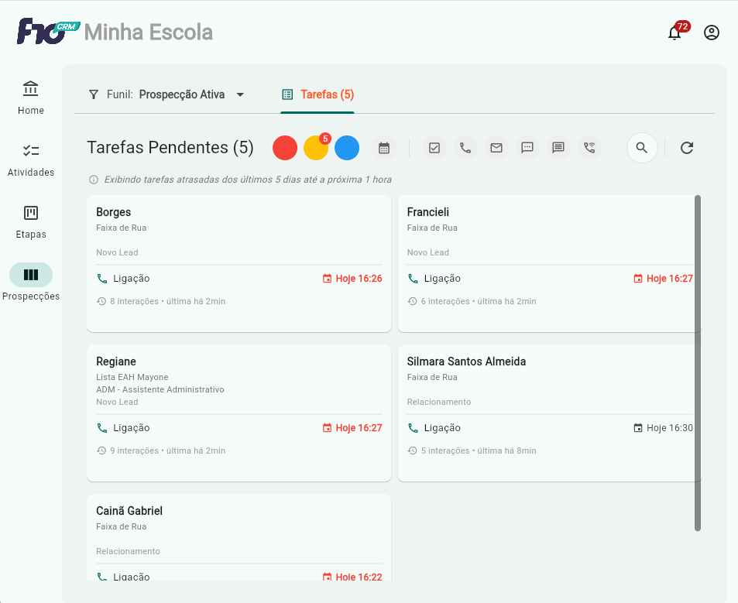Toggle the checkbox task type filter

pos(434,148)
